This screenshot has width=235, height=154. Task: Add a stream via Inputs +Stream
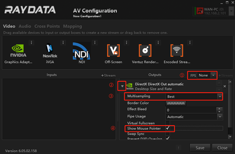(x=108, y=75)
